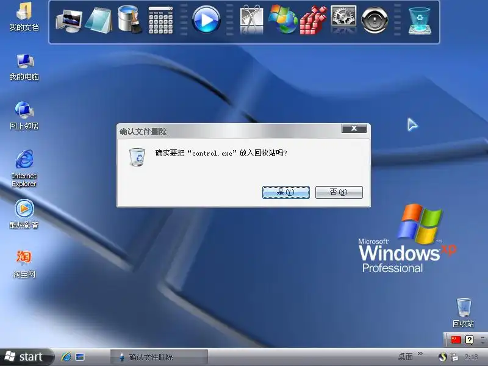Screen dimensions: 488x366
Task: Select the 回收站 desktop icon
Action: point(464,313)
